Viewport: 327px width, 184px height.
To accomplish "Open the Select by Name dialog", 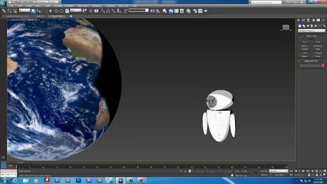I will coord(39,11).
